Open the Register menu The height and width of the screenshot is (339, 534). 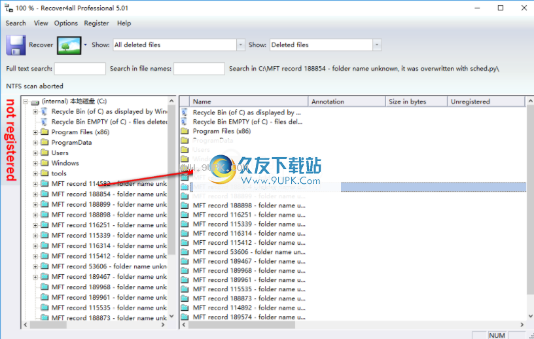[96, 23]
